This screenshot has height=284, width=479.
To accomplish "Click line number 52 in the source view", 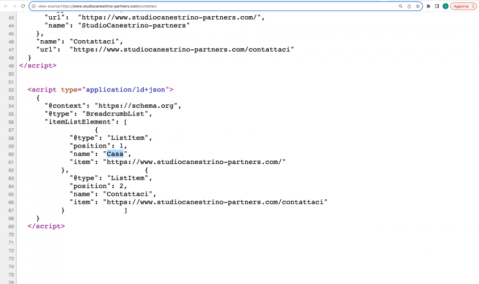I will coord(11,90).
